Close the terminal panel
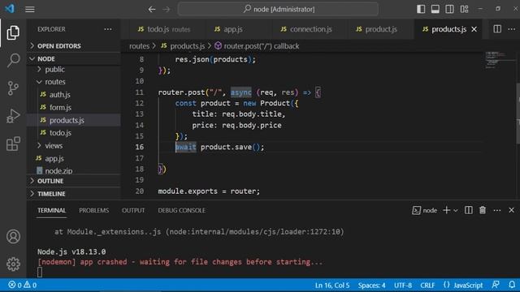 click(511, 210)
